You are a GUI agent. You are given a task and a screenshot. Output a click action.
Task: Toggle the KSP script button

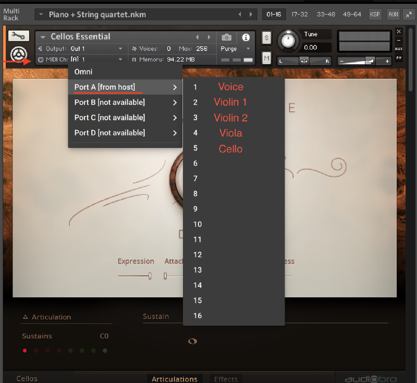pos(375,15)
